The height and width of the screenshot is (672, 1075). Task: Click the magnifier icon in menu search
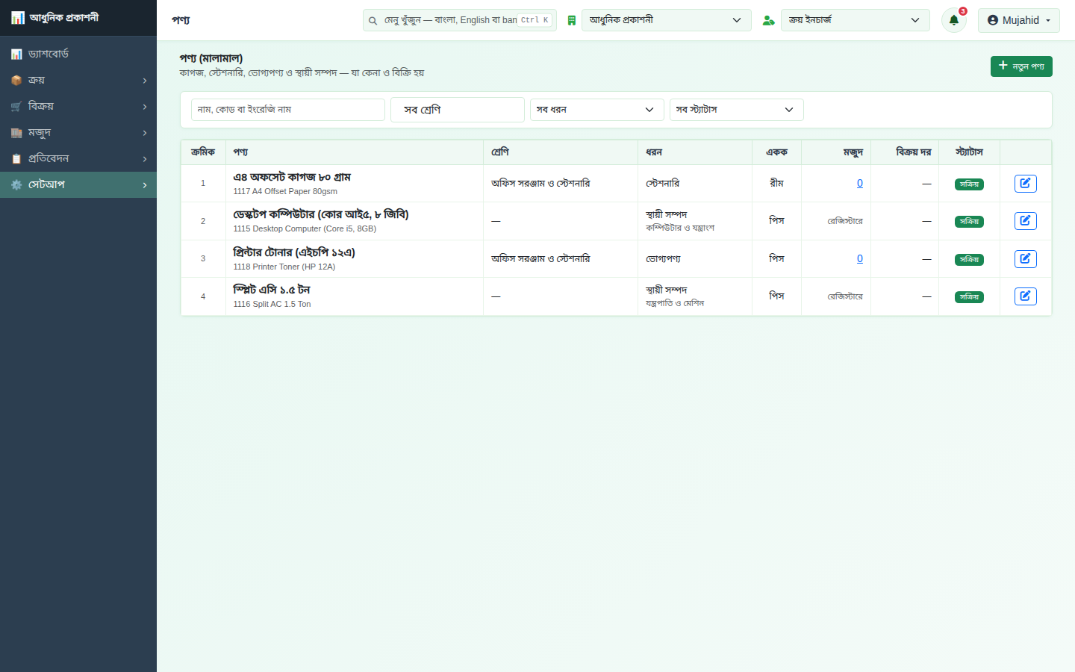(373, 20)
